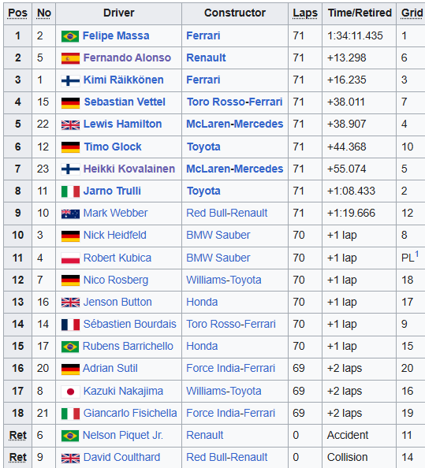Open footnote 1 next to PL in Grid
The image size is (425, 468).
[417, 254]
